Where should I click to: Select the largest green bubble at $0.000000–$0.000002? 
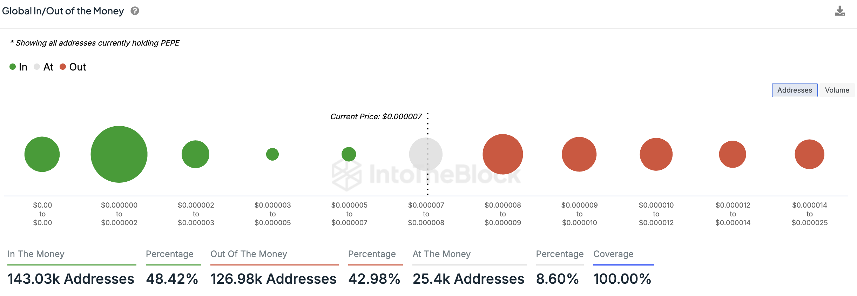(x=119, y=154)
